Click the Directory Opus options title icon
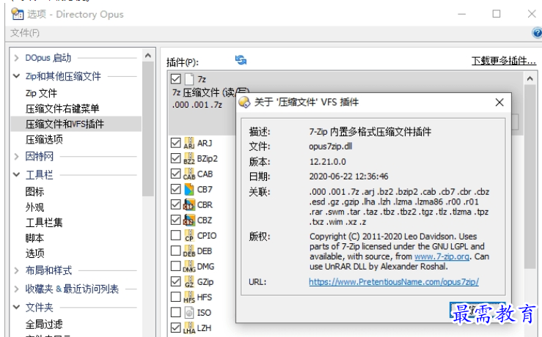 tap(18, 14)
